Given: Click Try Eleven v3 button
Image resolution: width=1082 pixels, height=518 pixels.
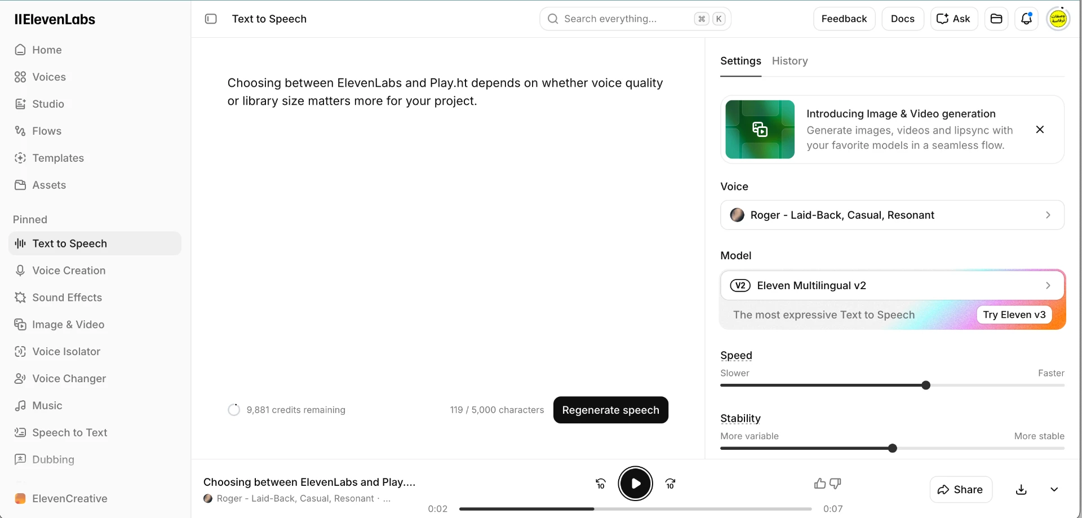Looking at the screenshot, I should pos(1014,315).
